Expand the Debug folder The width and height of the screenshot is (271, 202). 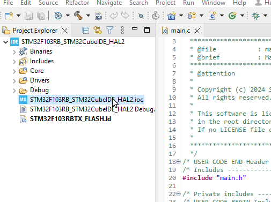(14, 91)
